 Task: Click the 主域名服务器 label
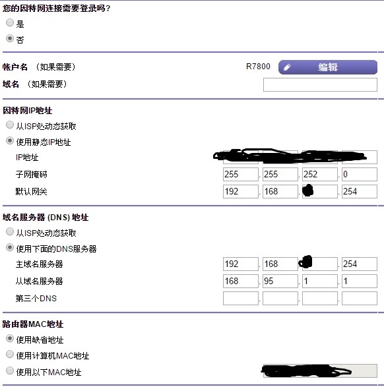coord(40,264)
